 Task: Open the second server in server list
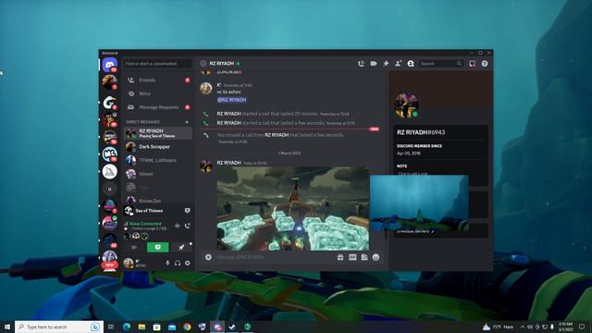click(110, 82)
